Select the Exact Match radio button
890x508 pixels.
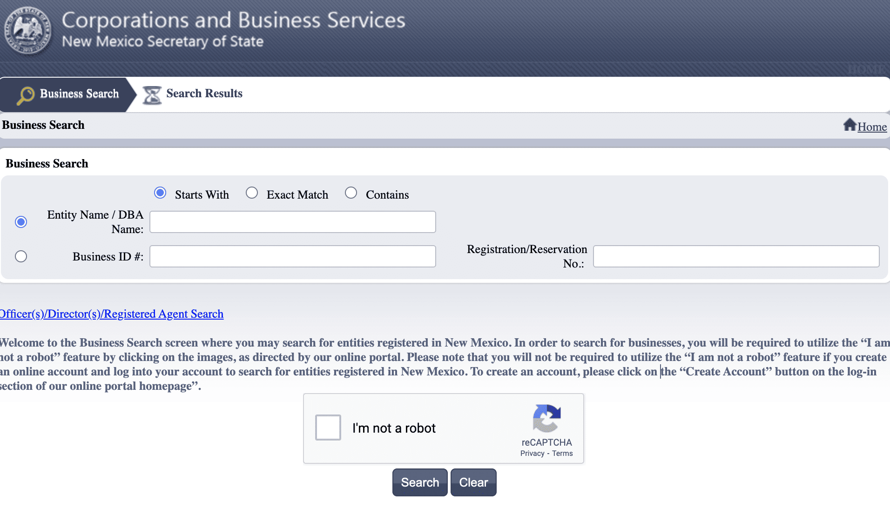(x=252, y=193)
